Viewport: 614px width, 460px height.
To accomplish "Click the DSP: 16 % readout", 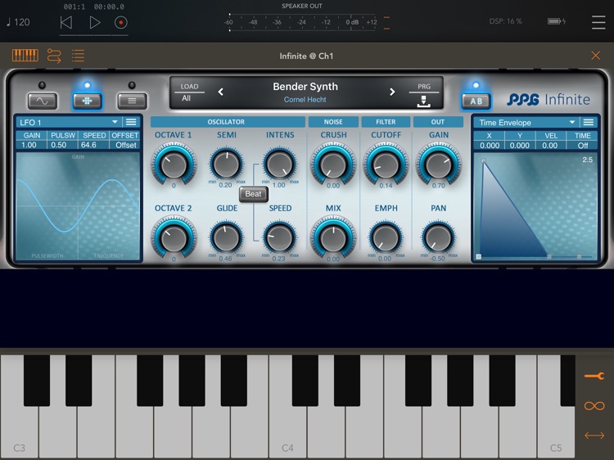I will (x=505, y=21).
